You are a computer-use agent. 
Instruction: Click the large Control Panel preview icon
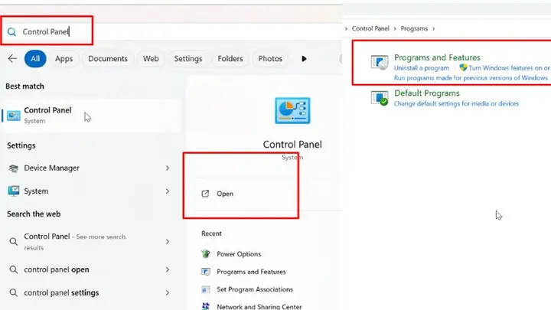coord(292,111)
